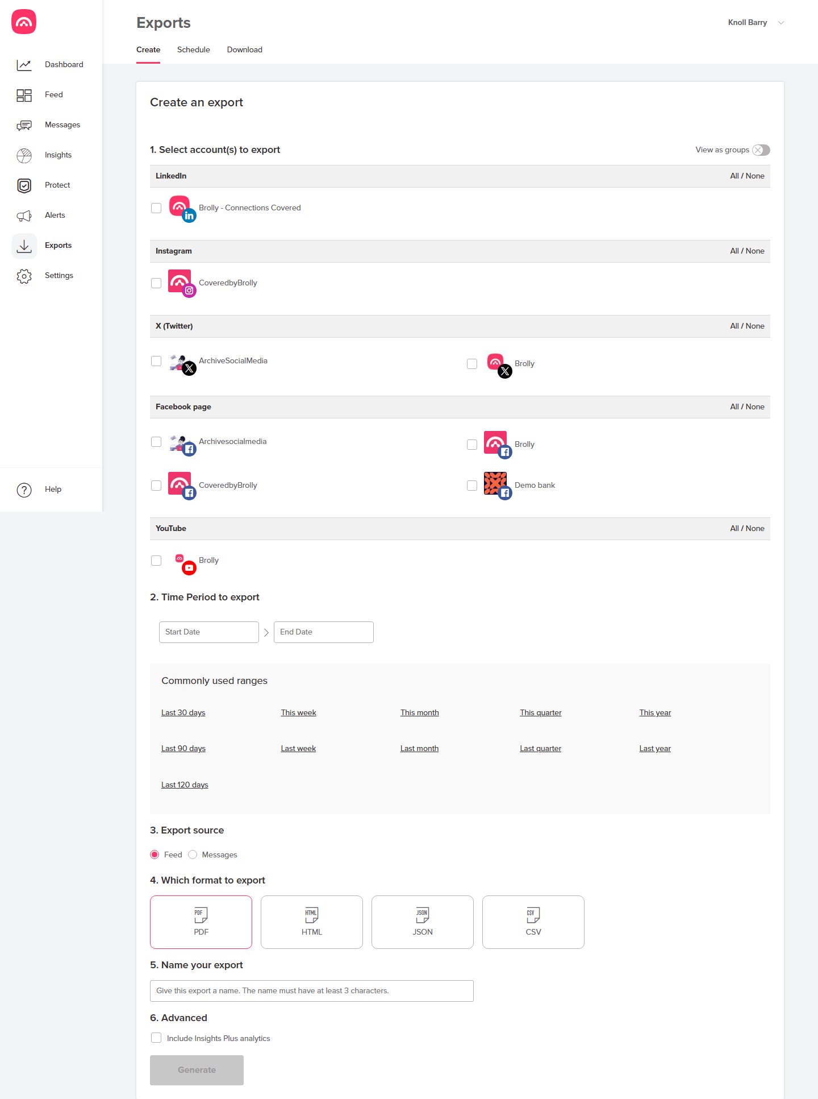Click the export name input field
818x1099 pixels.
click(312, 991)
